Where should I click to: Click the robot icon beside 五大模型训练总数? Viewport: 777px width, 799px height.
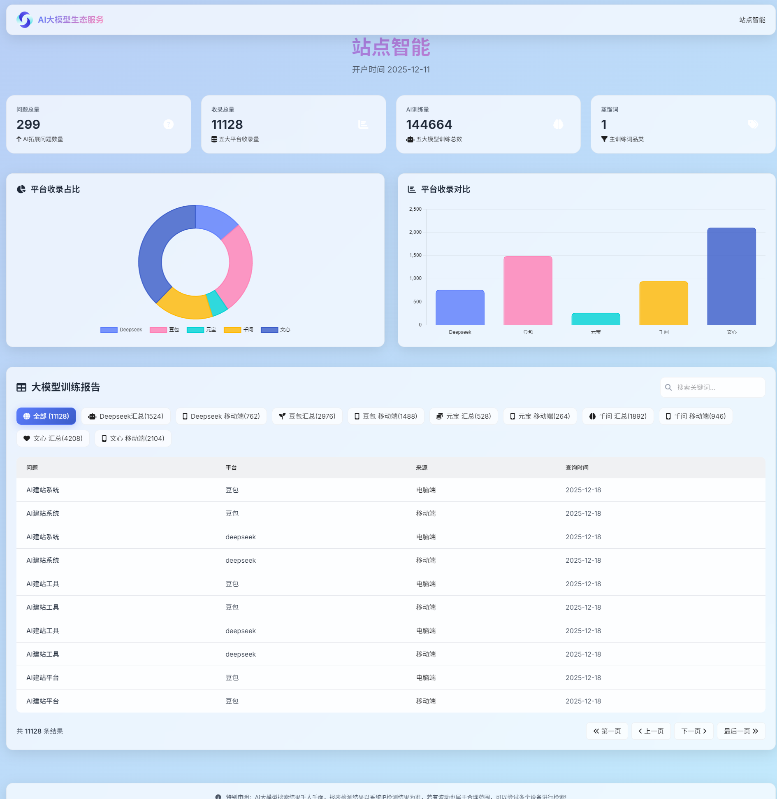(x=410, y=139)
